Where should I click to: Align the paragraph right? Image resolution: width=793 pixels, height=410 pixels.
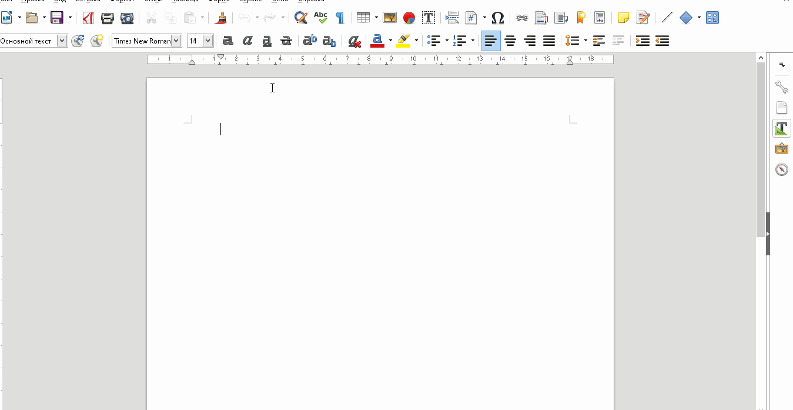click(x=530, y=41)
